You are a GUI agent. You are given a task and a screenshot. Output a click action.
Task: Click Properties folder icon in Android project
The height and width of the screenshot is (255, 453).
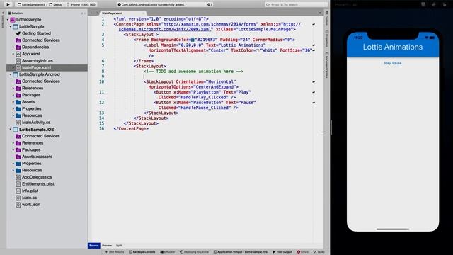tap(18, 108)
